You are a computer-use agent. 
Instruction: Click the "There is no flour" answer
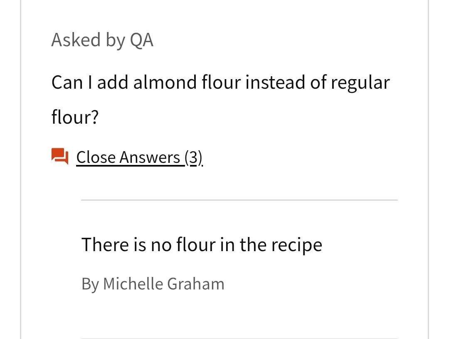tap(202, 244)
